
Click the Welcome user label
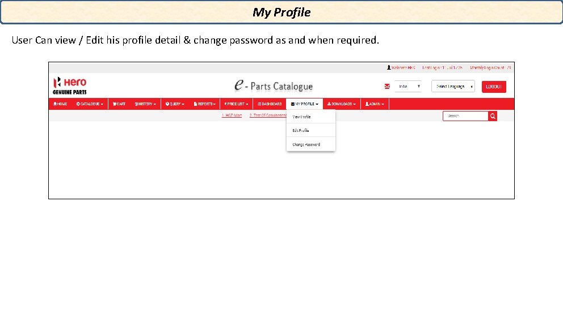(401, 67)
